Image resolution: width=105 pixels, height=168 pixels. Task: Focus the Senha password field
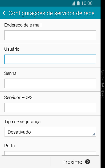tap(50, 83)
